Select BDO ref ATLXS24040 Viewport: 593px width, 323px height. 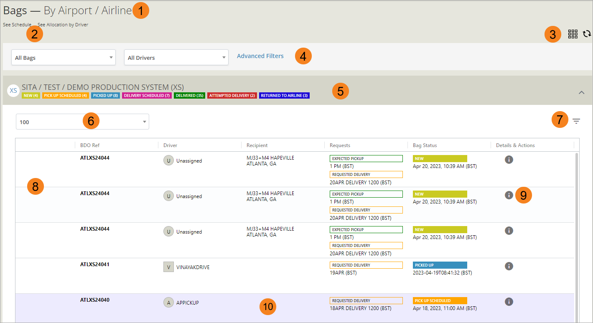coord(95,300)
